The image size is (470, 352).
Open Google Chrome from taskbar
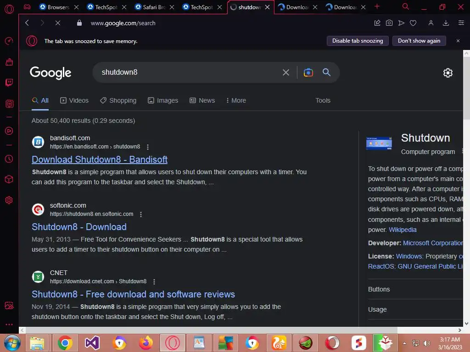65,343
